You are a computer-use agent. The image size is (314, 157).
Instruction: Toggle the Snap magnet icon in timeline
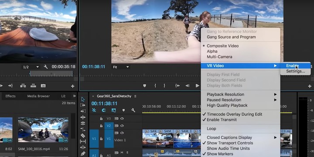tap(103, 110)
